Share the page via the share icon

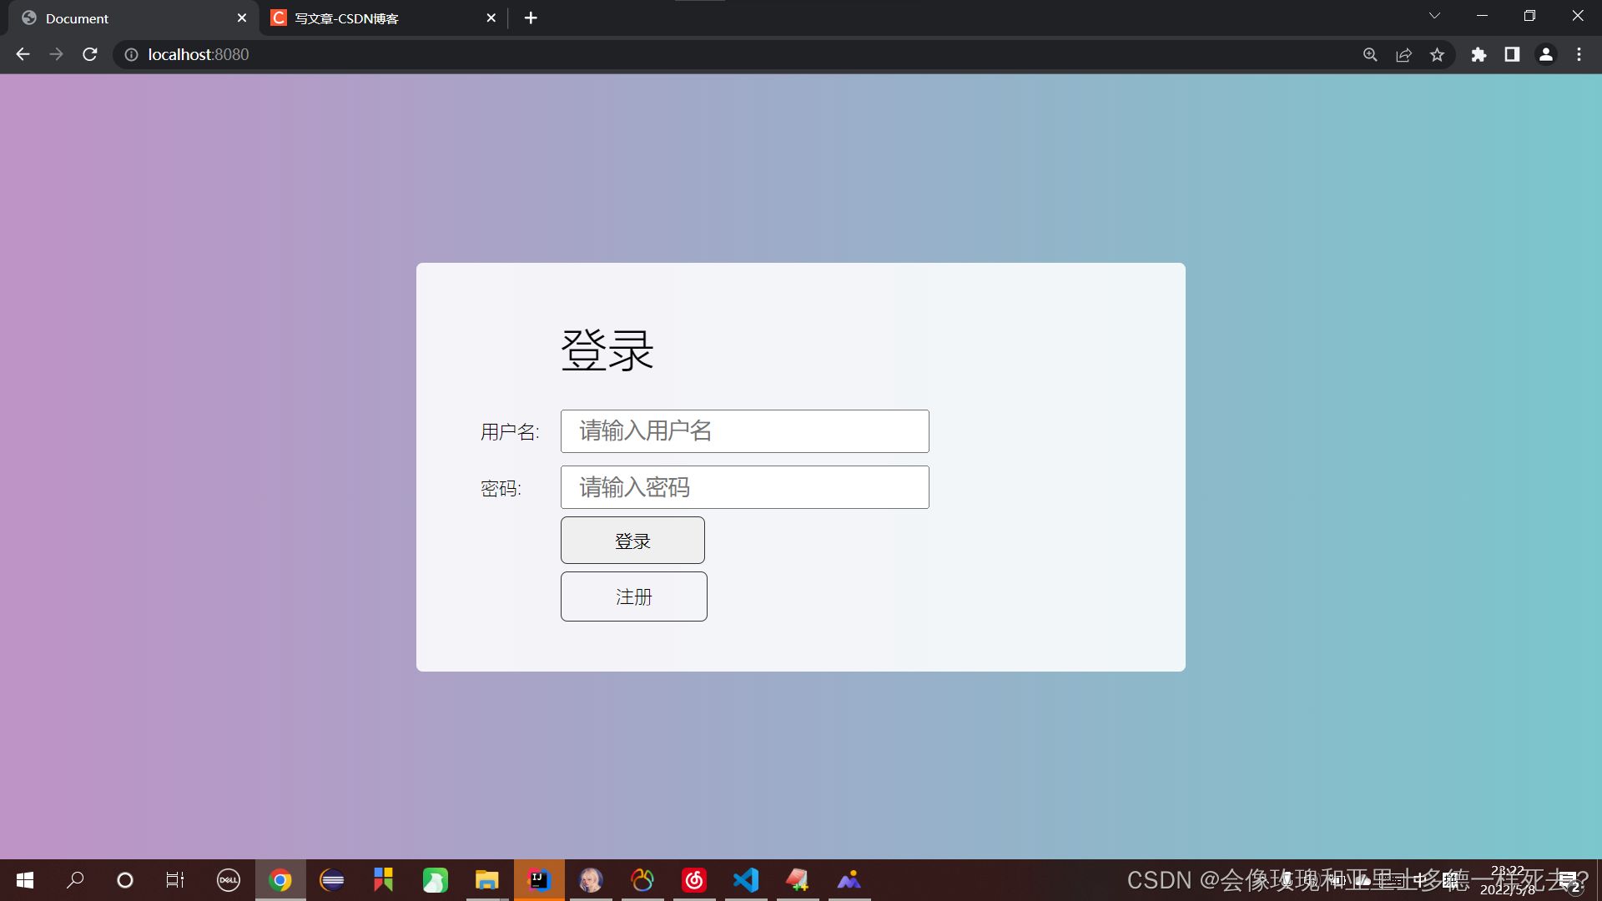click(x=1403, y=54)
